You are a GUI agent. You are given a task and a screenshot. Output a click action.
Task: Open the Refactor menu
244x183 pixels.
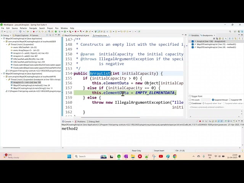[x=24, y=28]
